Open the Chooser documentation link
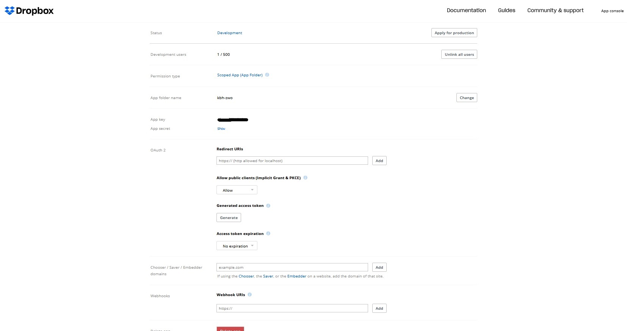This screenshot has width=627, height=331. [246, 276]
